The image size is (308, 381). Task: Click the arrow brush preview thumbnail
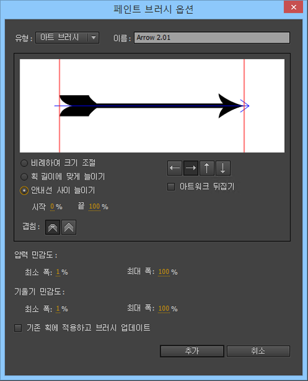coord(152,106)
